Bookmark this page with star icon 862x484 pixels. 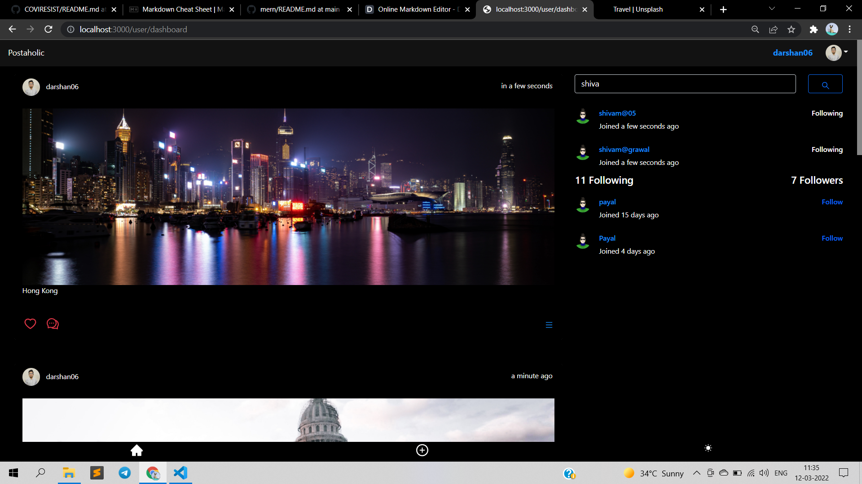[x=791, y=30]
